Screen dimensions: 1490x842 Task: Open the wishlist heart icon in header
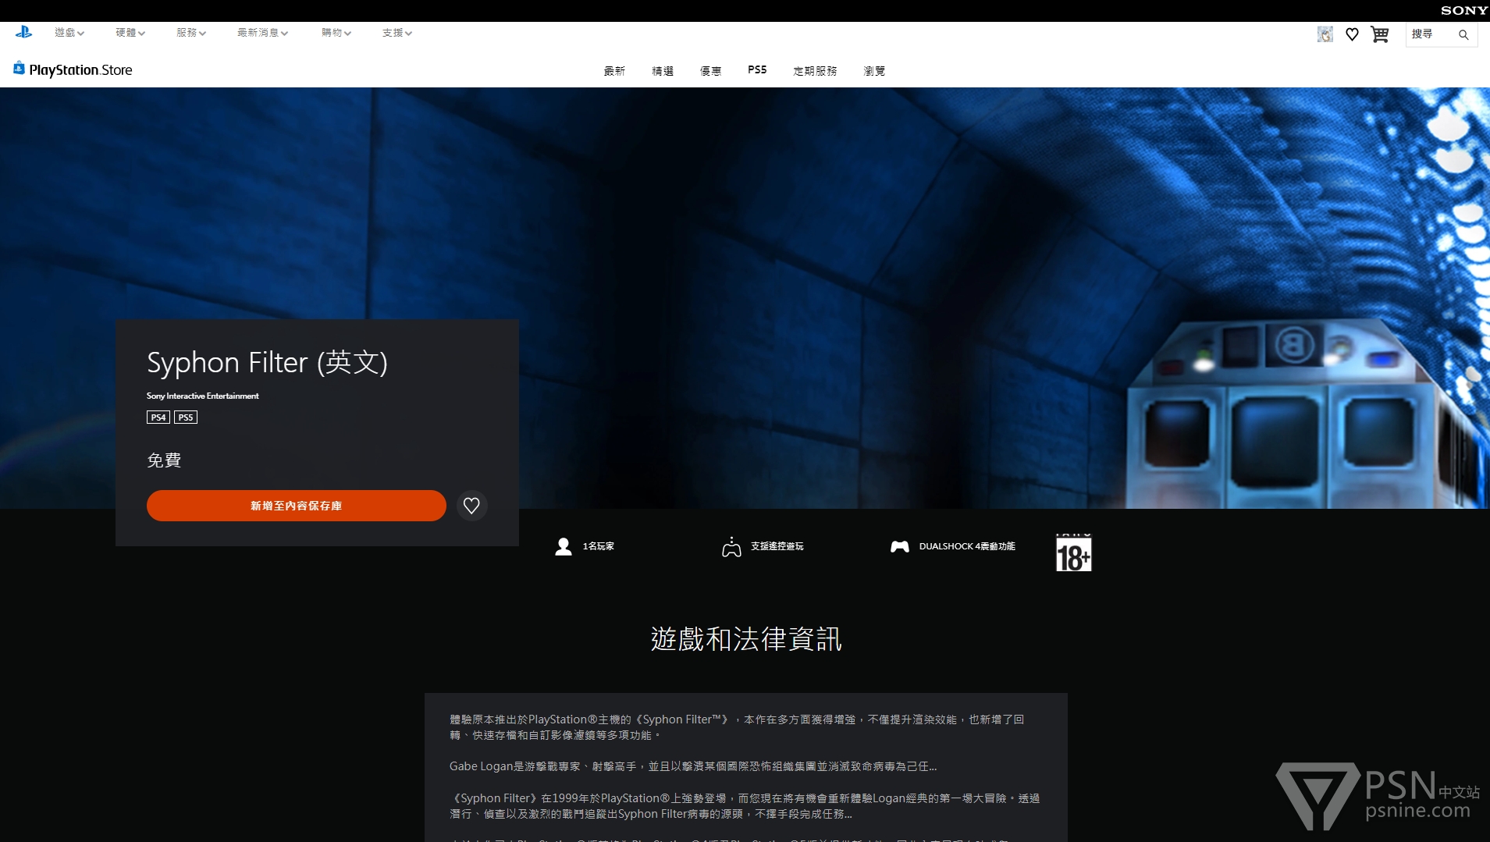coord(1352,34)
